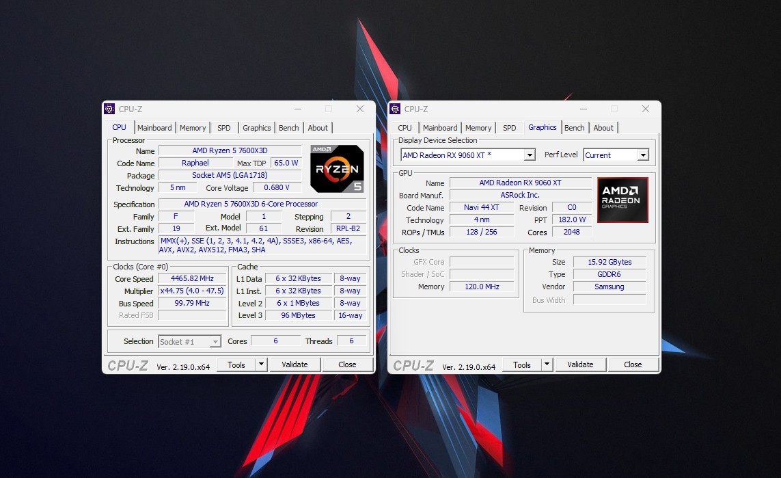Minimize the right CPU-Z window
Image resolution: width=781 pixels, height=478 pixels.
click(584, 109)
